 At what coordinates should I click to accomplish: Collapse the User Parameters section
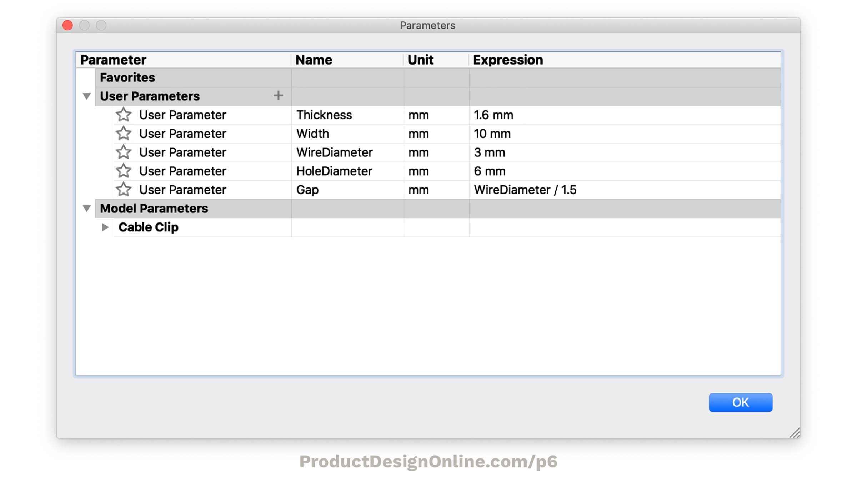pos(87,96)
